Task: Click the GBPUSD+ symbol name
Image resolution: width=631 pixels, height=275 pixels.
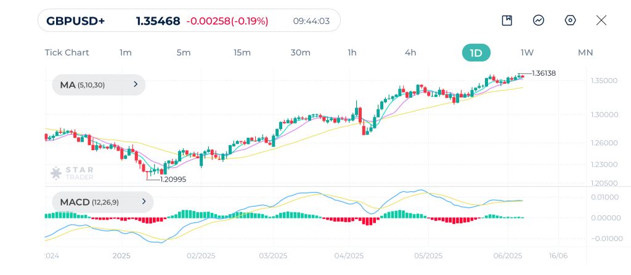Action: (x=76, y=21)
